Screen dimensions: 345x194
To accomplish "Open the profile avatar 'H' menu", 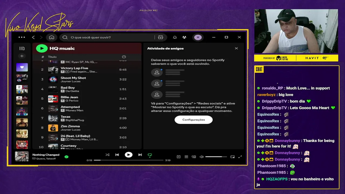I will tap(198, 37).
